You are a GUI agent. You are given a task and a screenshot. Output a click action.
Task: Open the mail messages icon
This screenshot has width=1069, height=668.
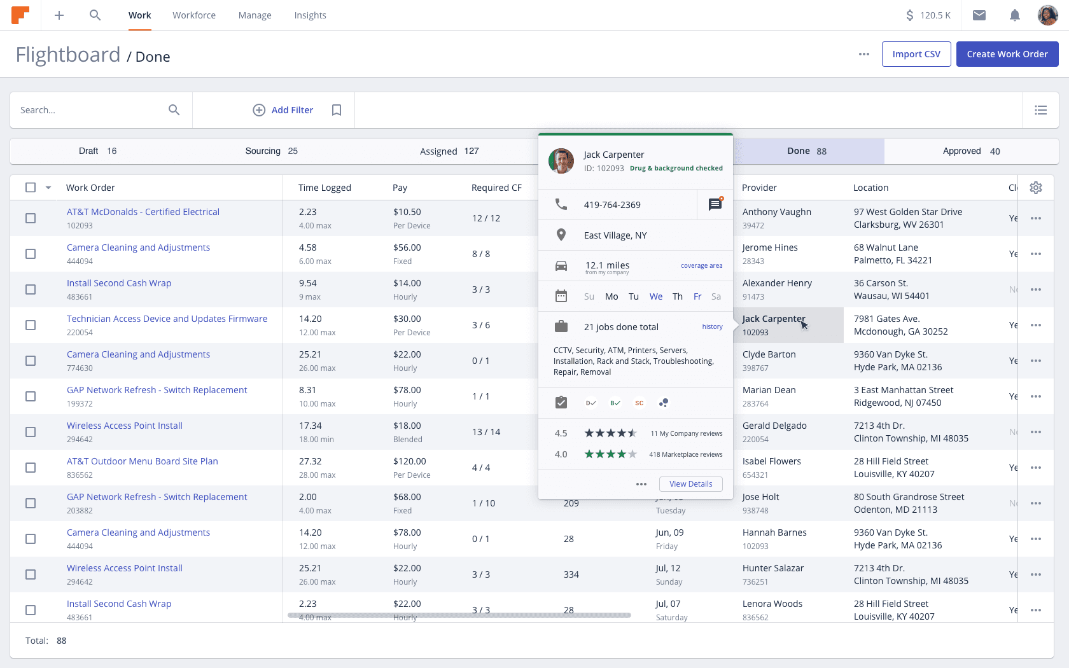pyautogui.click(x=979, y=15)
